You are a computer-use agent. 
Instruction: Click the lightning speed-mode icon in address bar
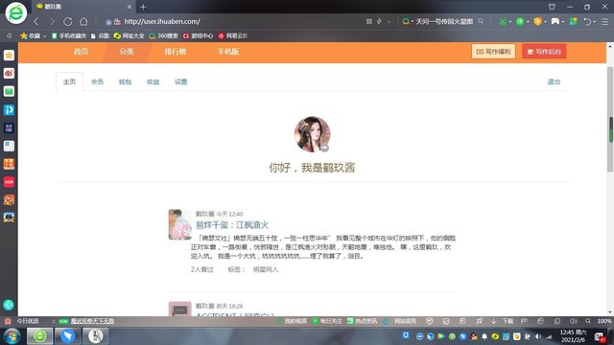coord(379,21)
